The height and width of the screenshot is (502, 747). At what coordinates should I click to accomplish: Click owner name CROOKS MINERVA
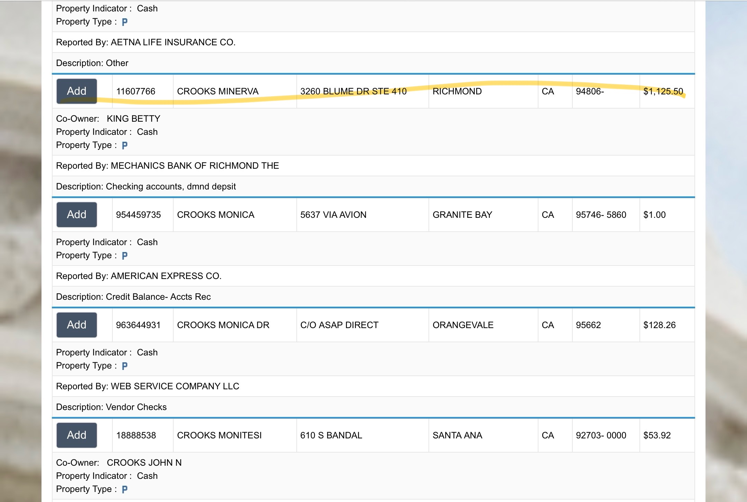[x=218, y=91]
